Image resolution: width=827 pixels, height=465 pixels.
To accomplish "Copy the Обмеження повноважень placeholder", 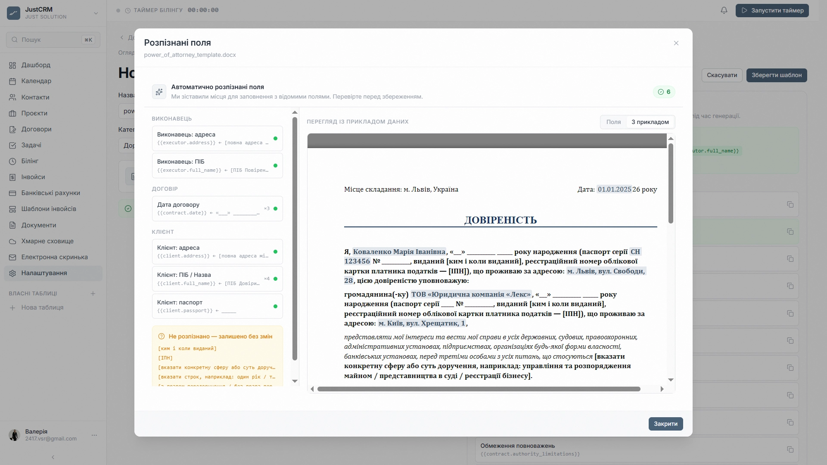I will click(790, 449).
